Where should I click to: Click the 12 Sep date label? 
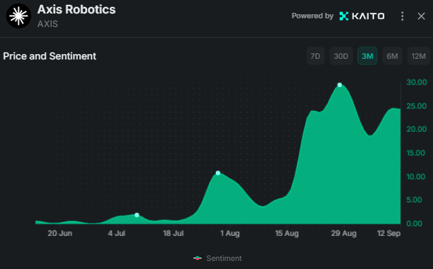coord(388,233)
